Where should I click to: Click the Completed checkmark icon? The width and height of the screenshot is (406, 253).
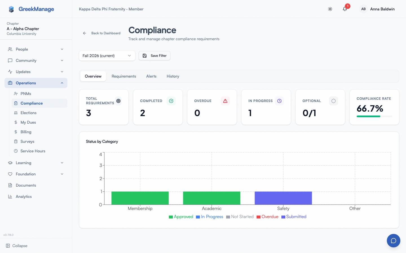tap(171, 101)
